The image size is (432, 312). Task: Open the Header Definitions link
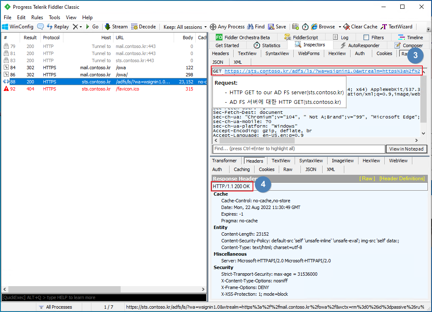[x=402, y=179]
